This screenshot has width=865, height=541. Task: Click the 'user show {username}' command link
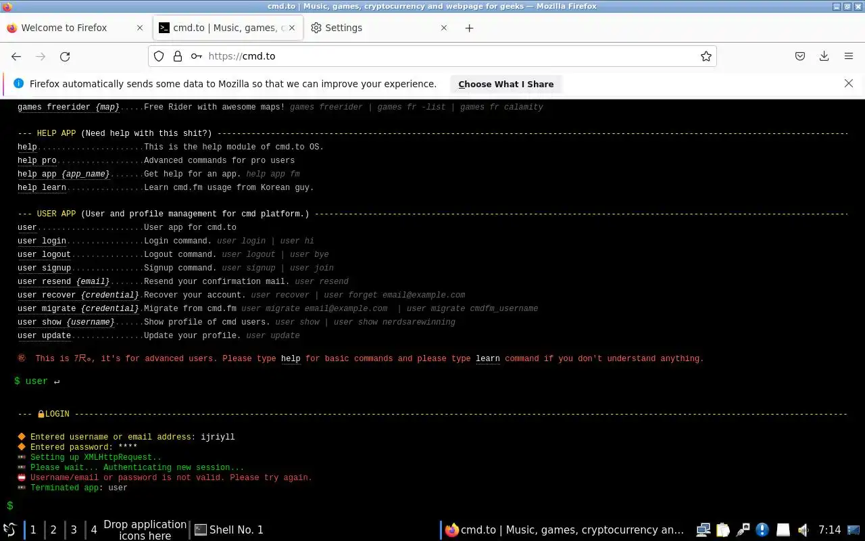66,322
